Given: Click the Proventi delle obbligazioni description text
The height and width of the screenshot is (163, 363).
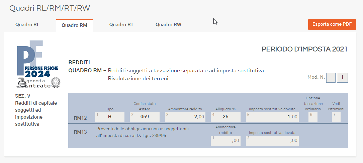Looking at the screenshot, I should tap(143, 132).
